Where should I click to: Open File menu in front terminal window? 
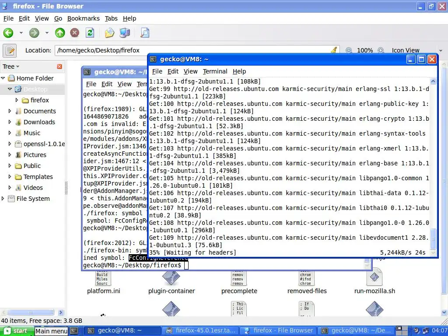pos(157,71)
